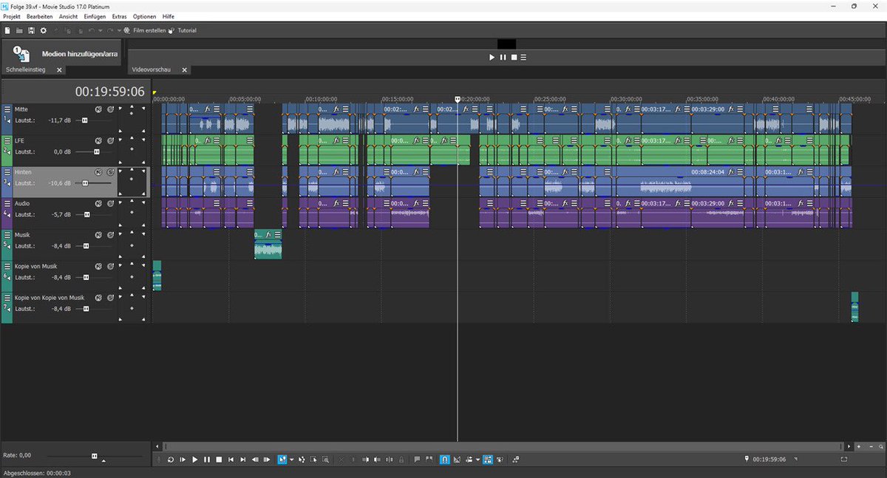
Task: Solo the Hinten track
Action: [x=110, y=171]
